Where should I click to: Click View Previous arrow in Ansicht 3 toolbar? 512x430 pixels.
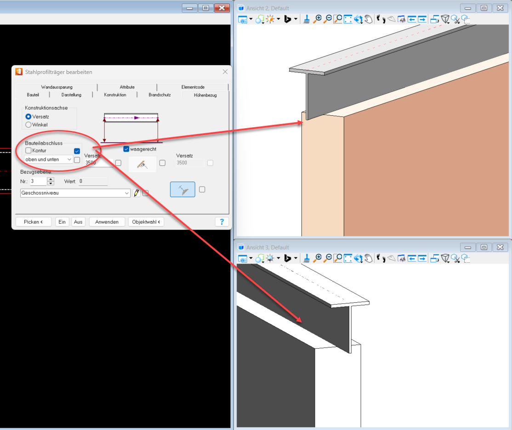pos(412,259)
